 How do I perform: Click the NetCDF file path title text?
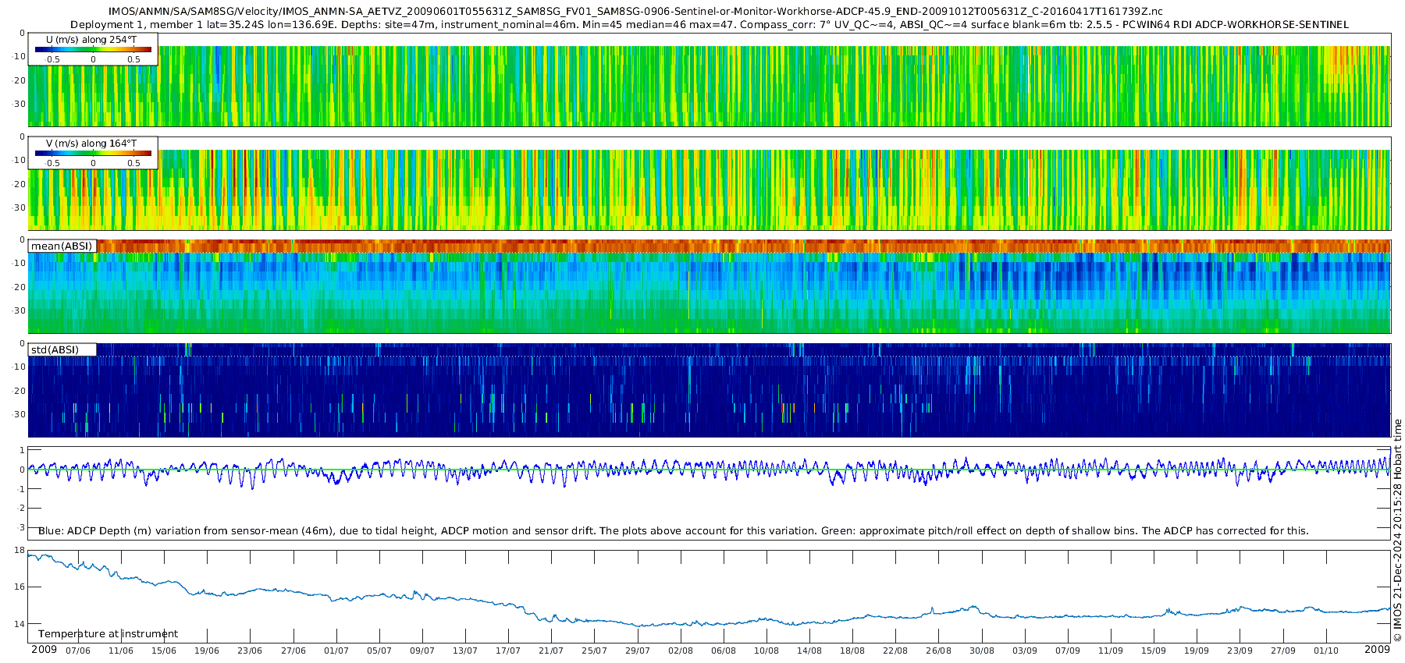click(x=635, y=11)
